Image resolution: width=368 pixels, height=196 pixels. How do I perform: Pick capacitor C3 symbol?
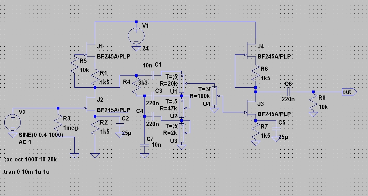pos(153,96)
